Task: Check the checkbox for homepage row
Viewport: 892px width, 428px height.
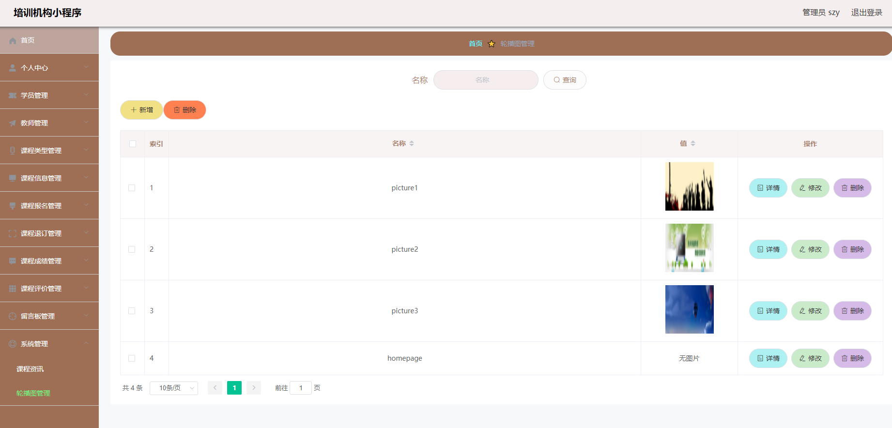Action: (132, 358)
